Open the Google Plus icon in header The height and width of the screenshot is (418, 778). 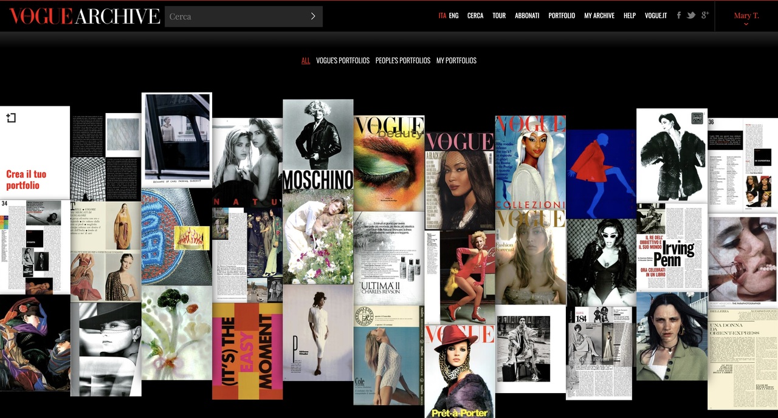[705, 15]
